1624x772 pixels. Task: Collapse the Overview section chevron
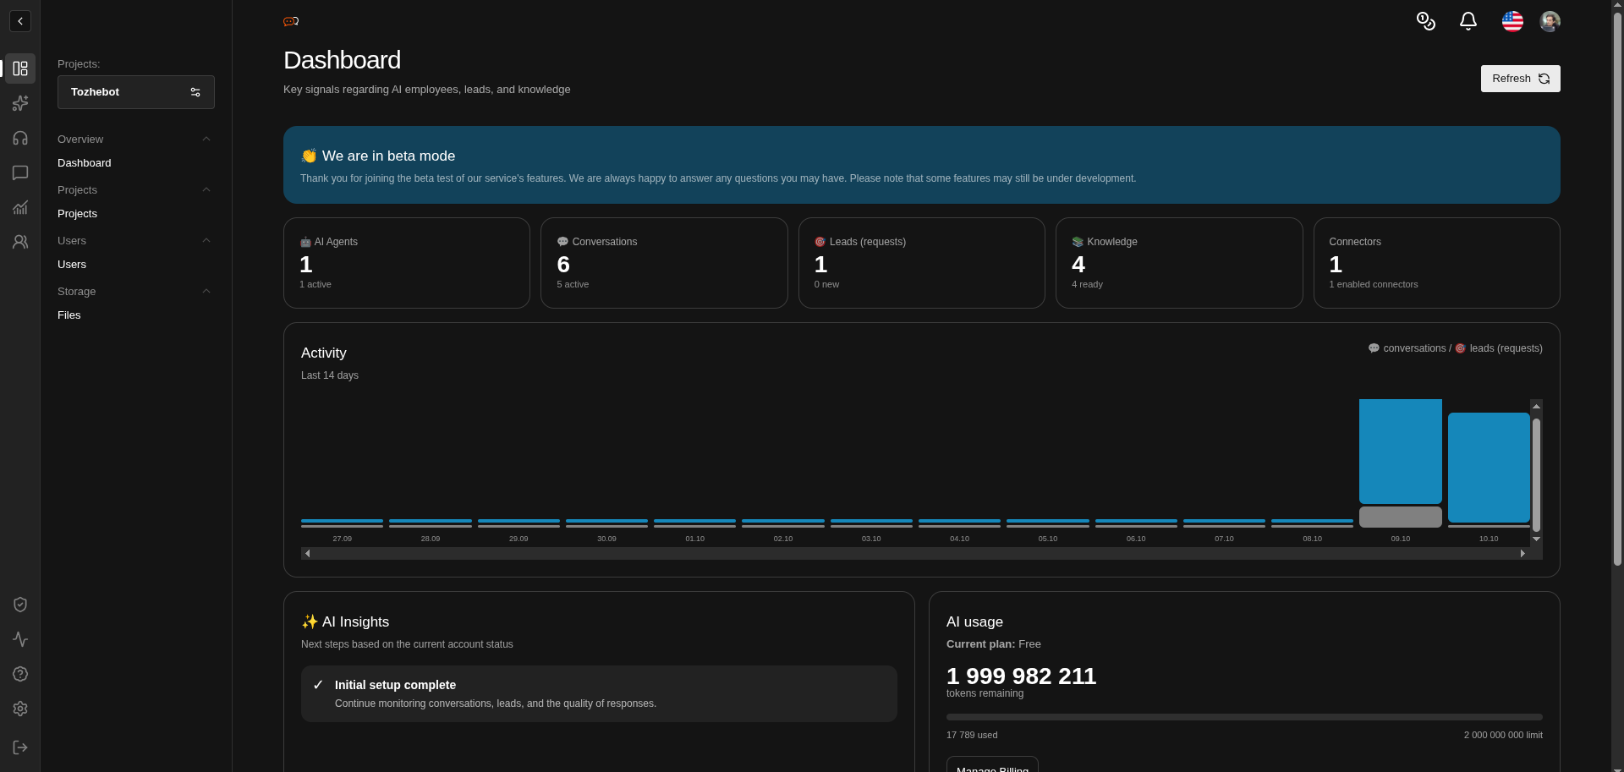pyautogui.click(x=206, y=139)
